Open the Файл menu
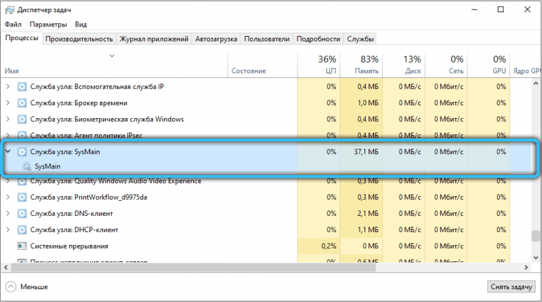This screenshot has width=542, height=302. tap(13, 24)
